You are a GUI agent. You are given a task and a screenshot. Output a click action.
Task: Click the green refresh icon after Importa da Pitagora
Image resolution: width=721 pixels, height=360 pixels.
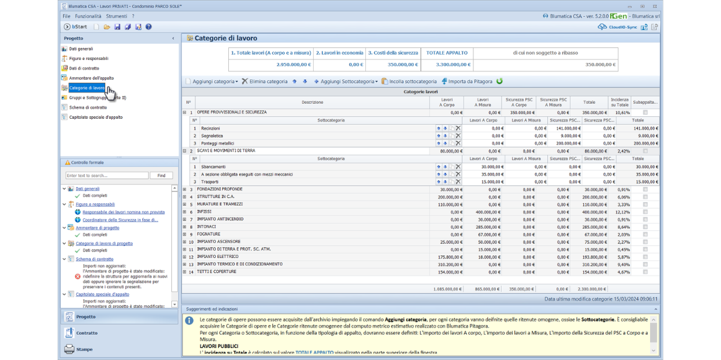click(x=499, y=82)
